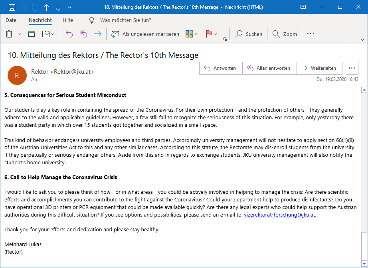Go to next item with down arrow
The height and width of the screenshot is (268, 368).
coord(58,7)
